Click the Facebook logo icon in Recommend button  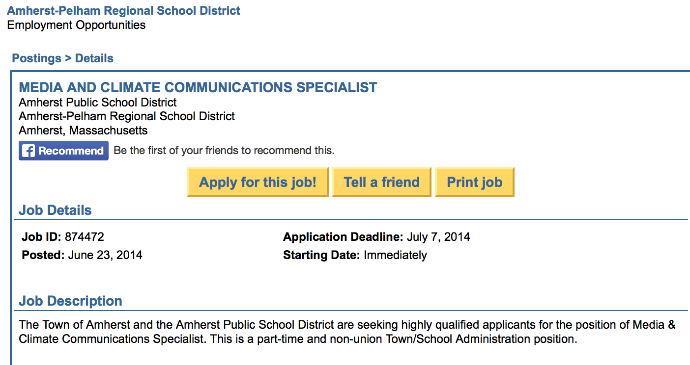(x=29, y=151)
